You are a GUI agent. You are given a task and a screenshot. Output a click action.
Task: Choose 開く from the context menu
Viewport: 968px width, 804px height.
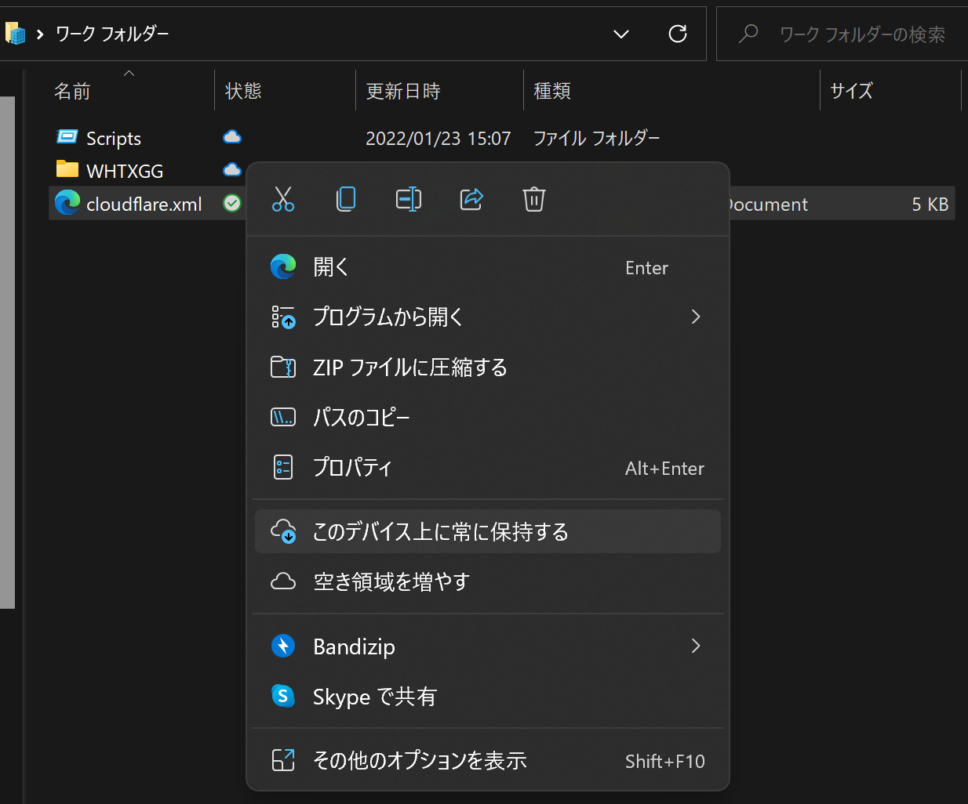click(x=488, y=267)
